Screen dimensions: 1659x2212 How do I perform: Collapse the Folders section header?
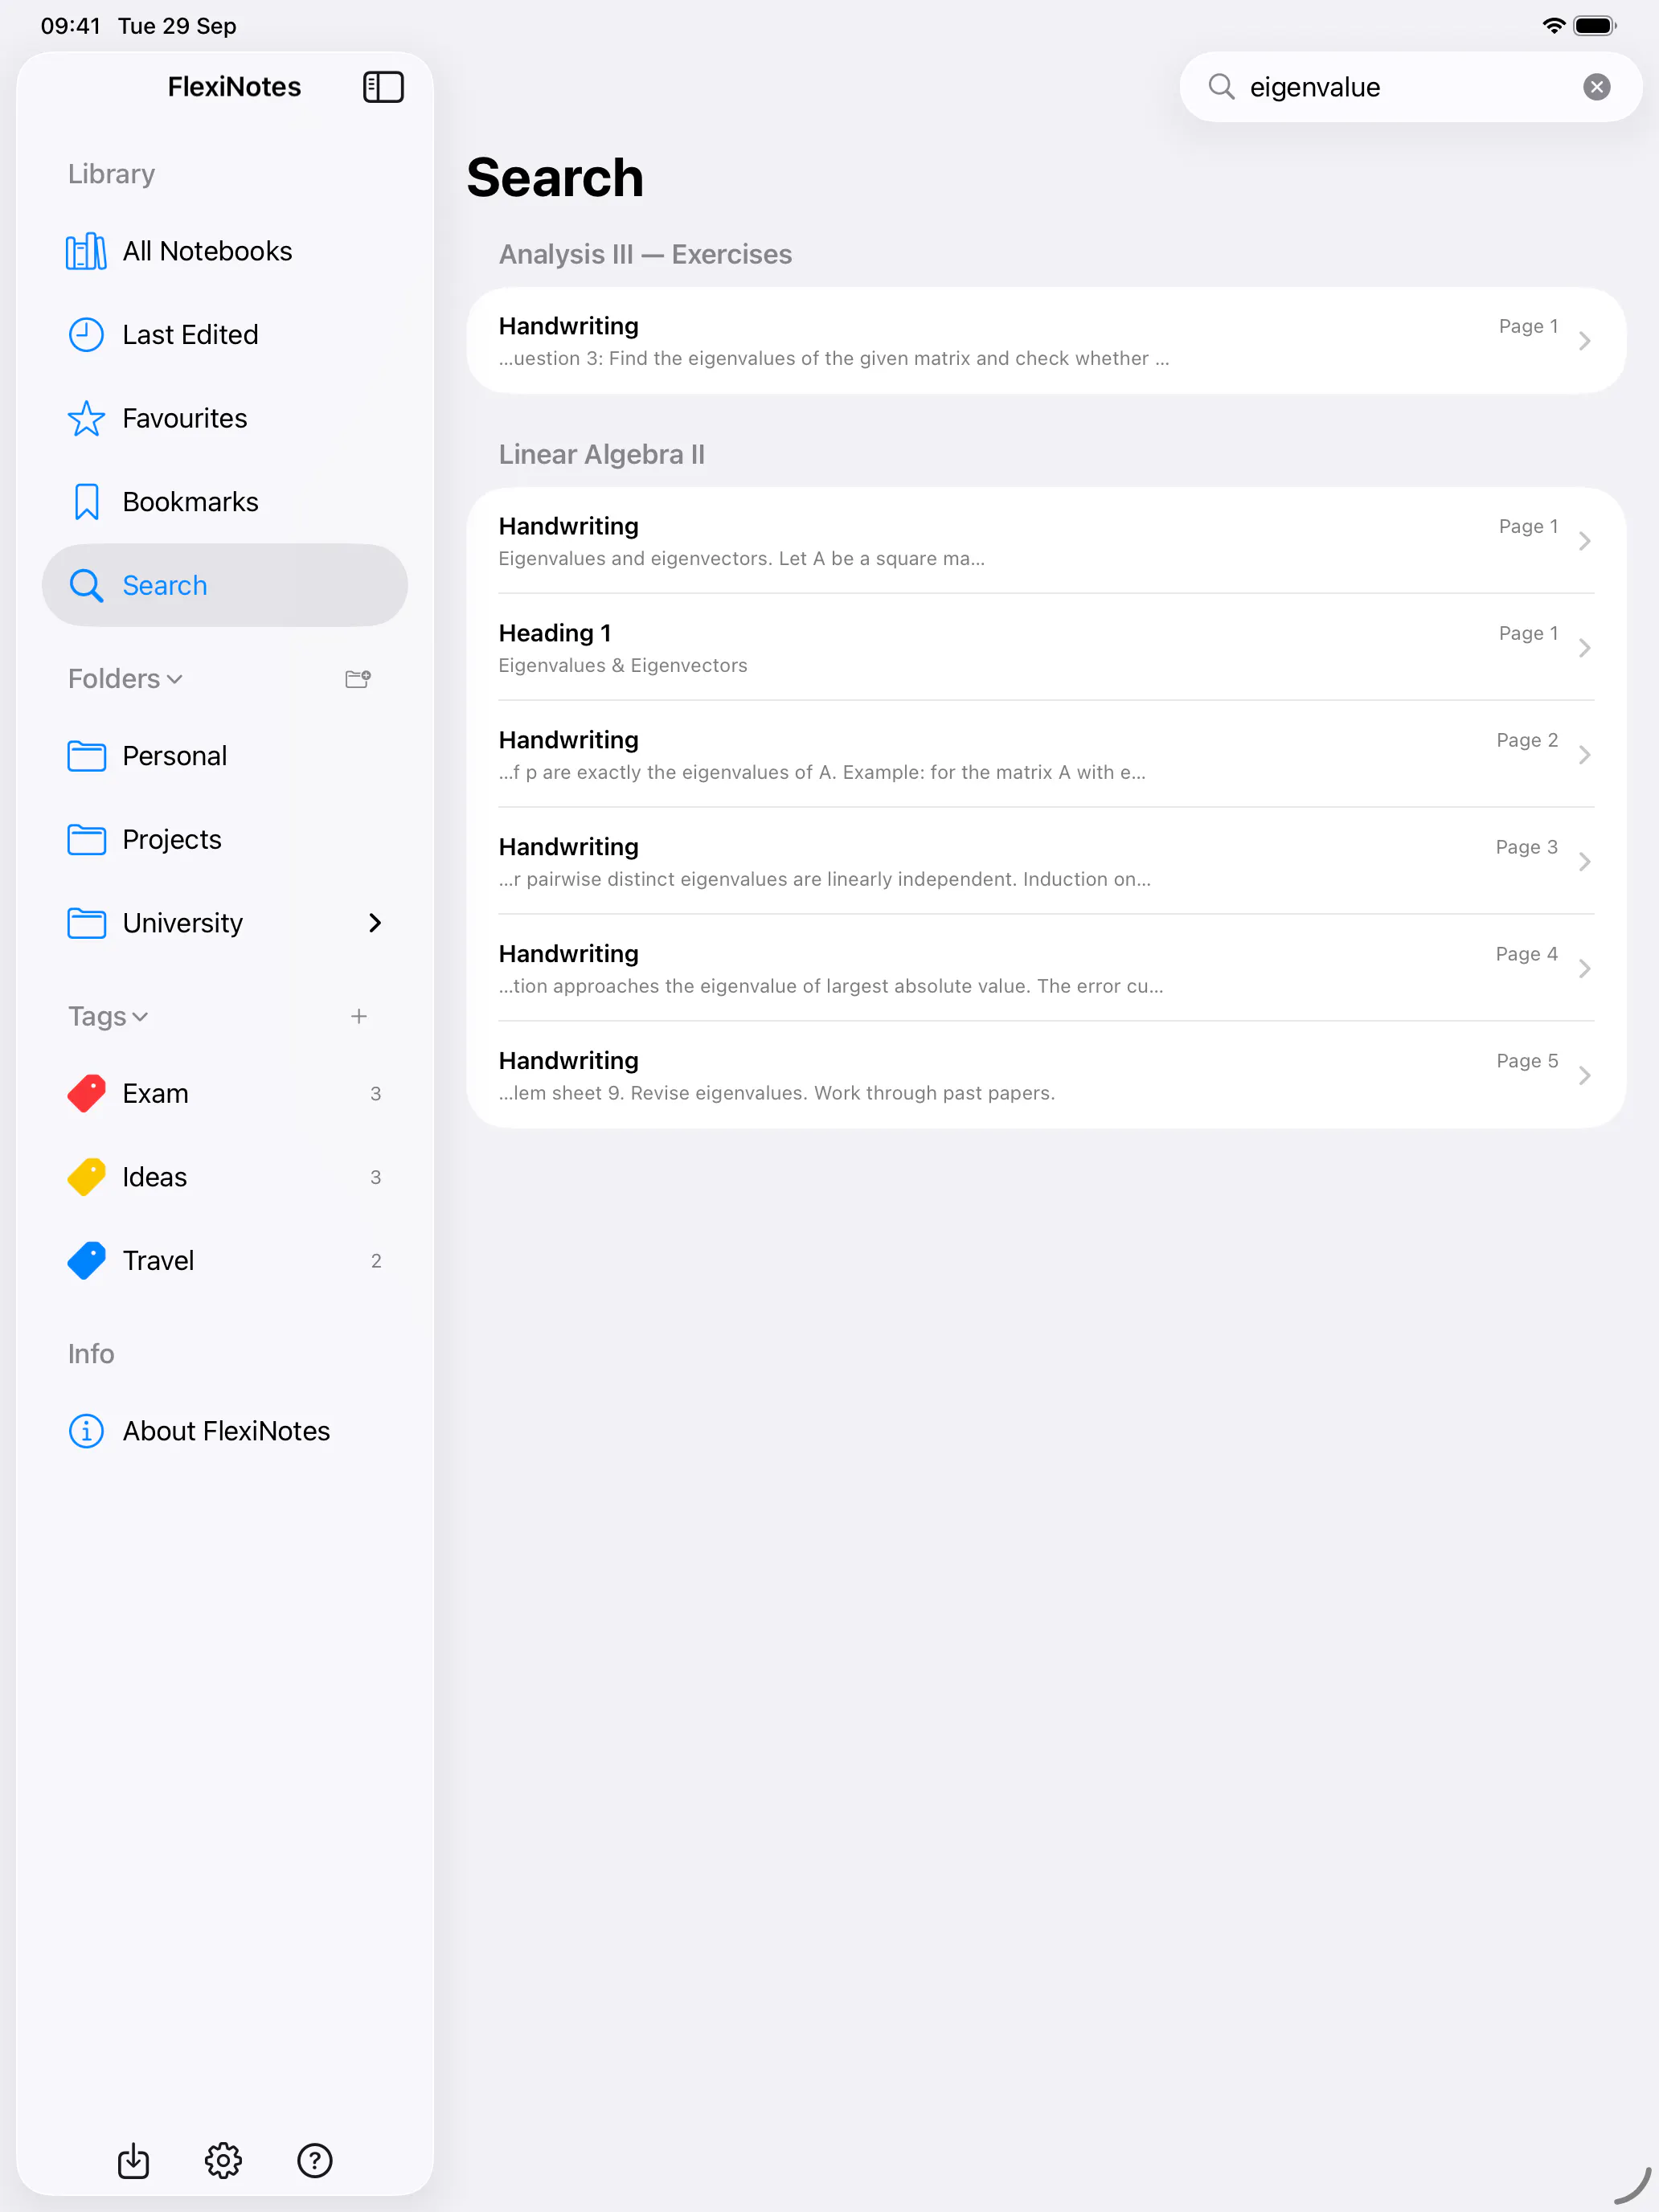(125, 679)
